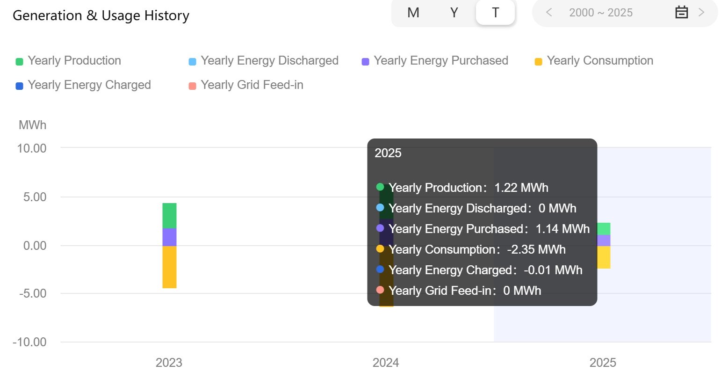Toggle Yearly Production legend series

point(74,61)
